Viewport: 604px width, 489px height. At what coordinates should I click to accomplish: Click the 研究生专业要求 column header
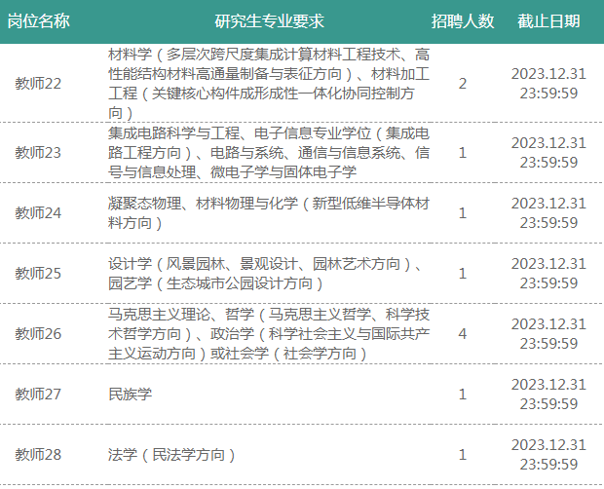click(x=269, y=21)
